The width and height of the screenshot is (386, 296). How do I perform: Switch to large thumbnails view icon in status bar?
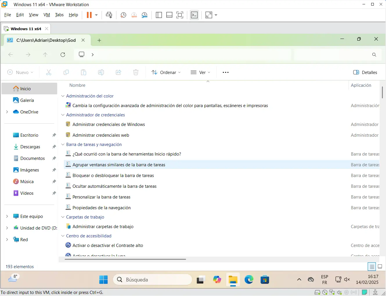point(380,266)
